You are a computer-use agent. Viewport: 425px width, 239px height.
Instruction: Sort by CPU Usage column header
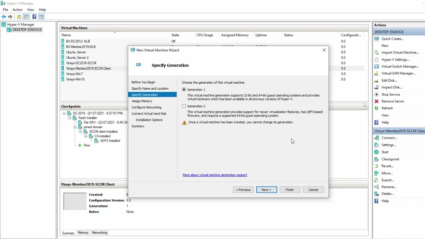pos(205,35)
